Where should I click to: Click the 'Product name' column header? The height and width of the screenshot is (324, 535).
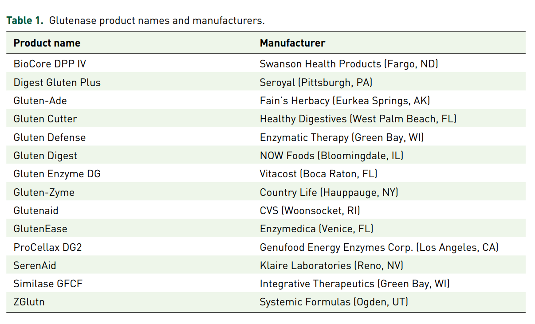(x=47, y=43)
